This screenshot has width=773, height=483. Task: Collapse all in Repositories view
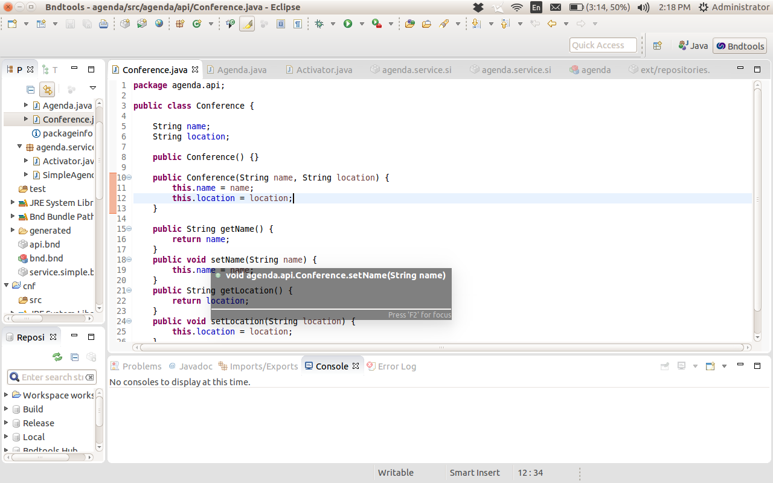coord(74,357)
